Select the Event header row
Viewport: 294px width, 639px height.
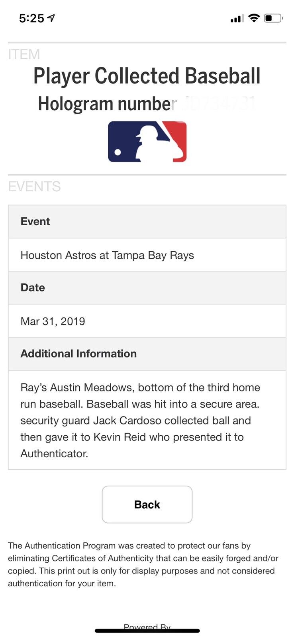[147, 222]
